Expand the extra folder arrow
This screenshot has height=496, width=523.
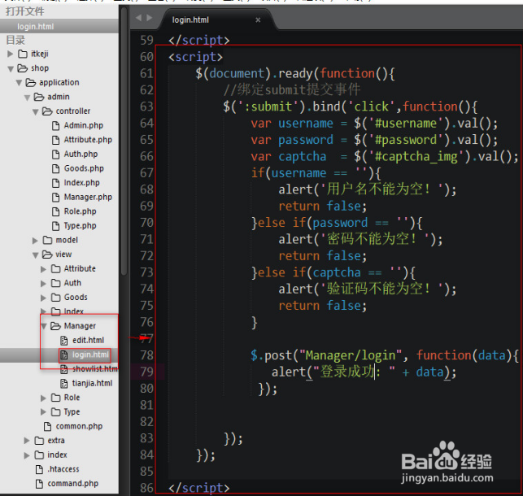pos(27,441)
